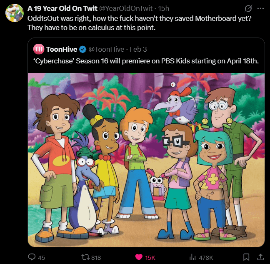
Task: Open the 15h timestamp link
Action: (164, 8)
